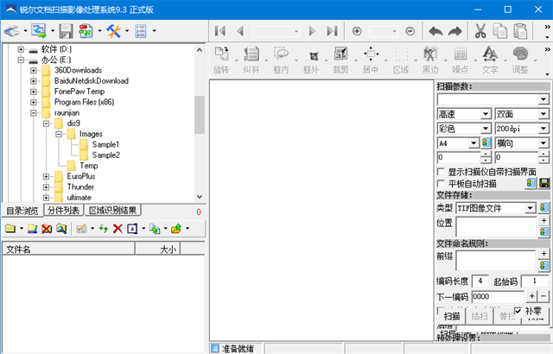Viewport: 553px width, 354px height.
Task: Open the 200dpi resolution dropdown
Action: click(x=543, y=129)
